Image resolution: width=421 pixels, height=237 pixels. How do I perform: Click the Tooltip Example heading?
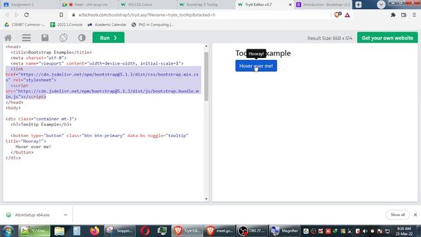pos(263,53)
